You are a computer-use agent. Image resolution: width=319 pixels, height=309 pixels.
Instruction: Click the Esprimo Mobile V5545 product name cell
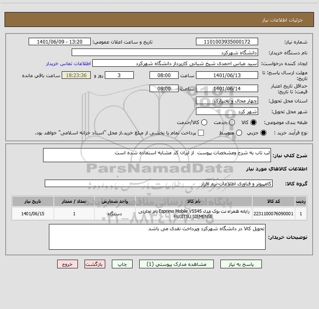click(x=194, y=214)
